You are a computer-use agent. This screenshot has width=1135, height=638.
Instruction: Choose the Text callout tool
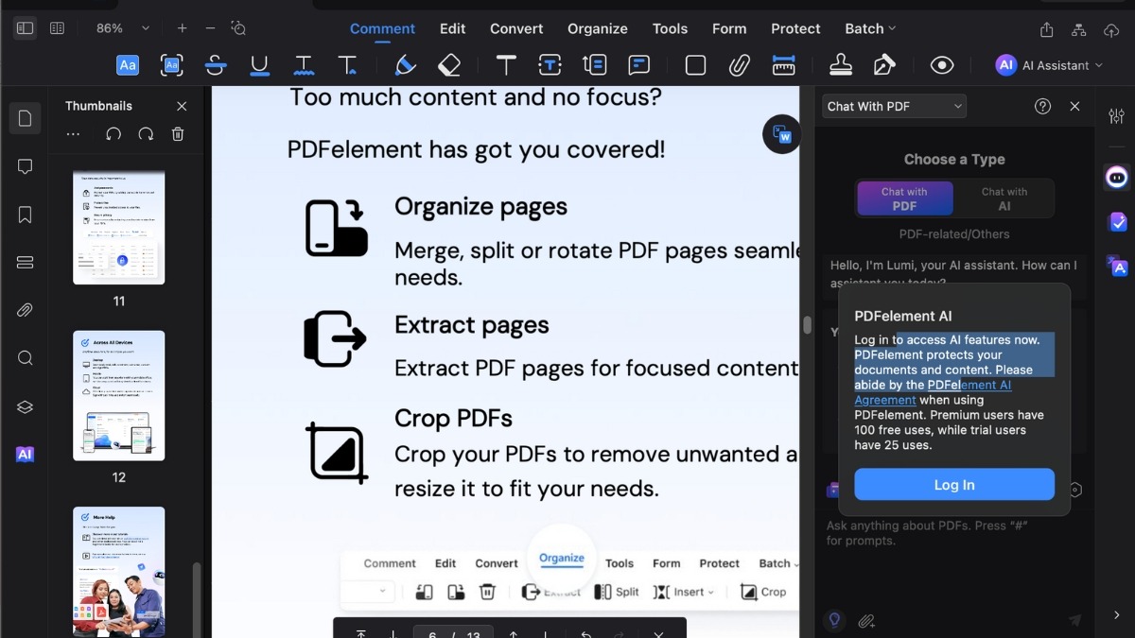tap(594, 65)
